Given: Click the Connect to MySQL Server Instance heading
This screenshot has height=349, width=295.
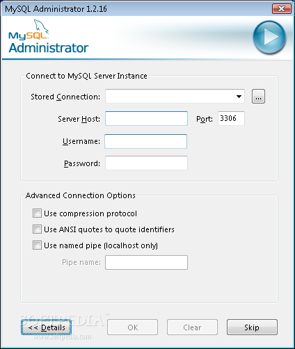Looking at the screenshot, I should click(86, 76).
